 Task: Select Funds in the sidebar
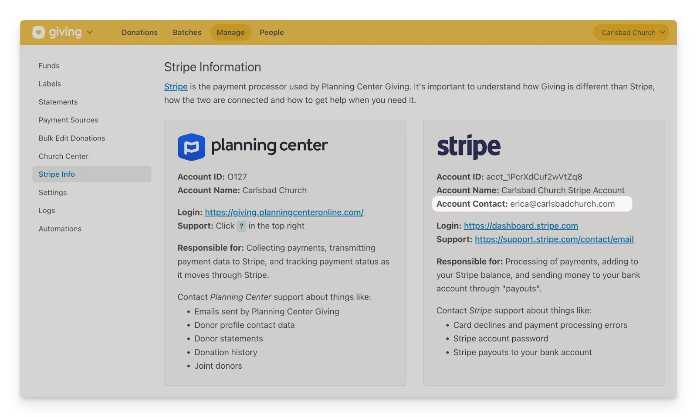click(x=49, y=66)
